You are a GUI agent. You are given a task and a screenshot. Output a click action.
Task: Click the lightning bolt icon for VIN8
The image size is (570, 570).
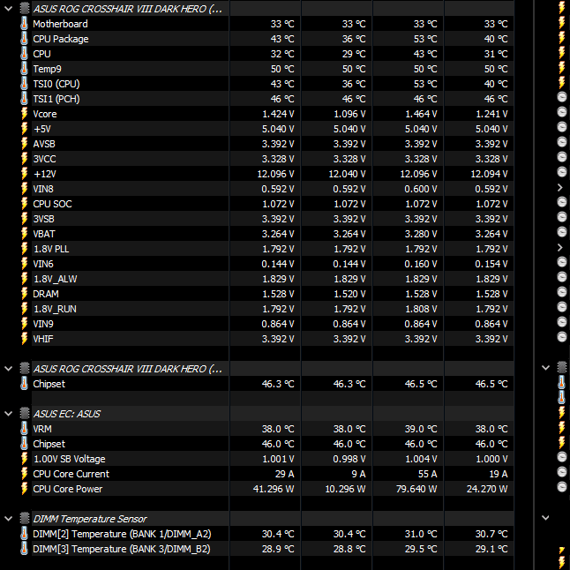pos(24,189)
